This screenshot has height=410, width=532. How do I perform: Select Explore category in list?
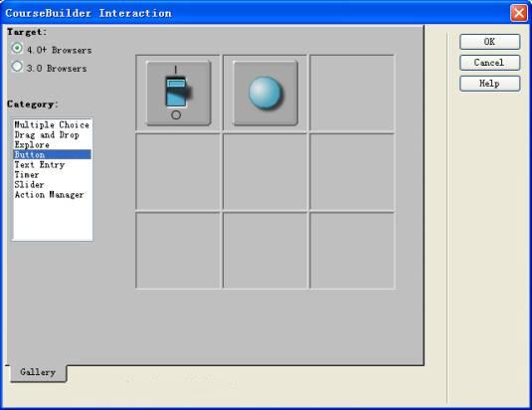32,145
